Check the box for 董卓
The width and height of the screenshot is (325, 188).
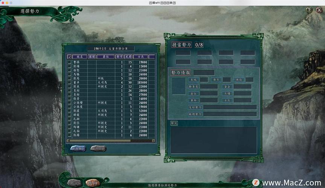coord(69,82)
